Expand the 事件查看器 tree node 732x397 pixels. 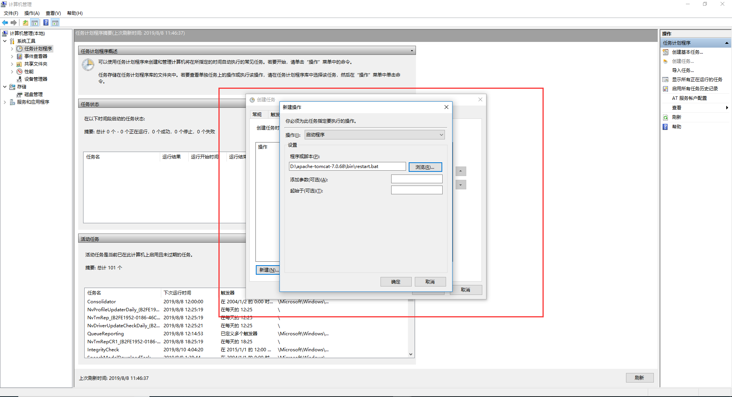point(12,56)
